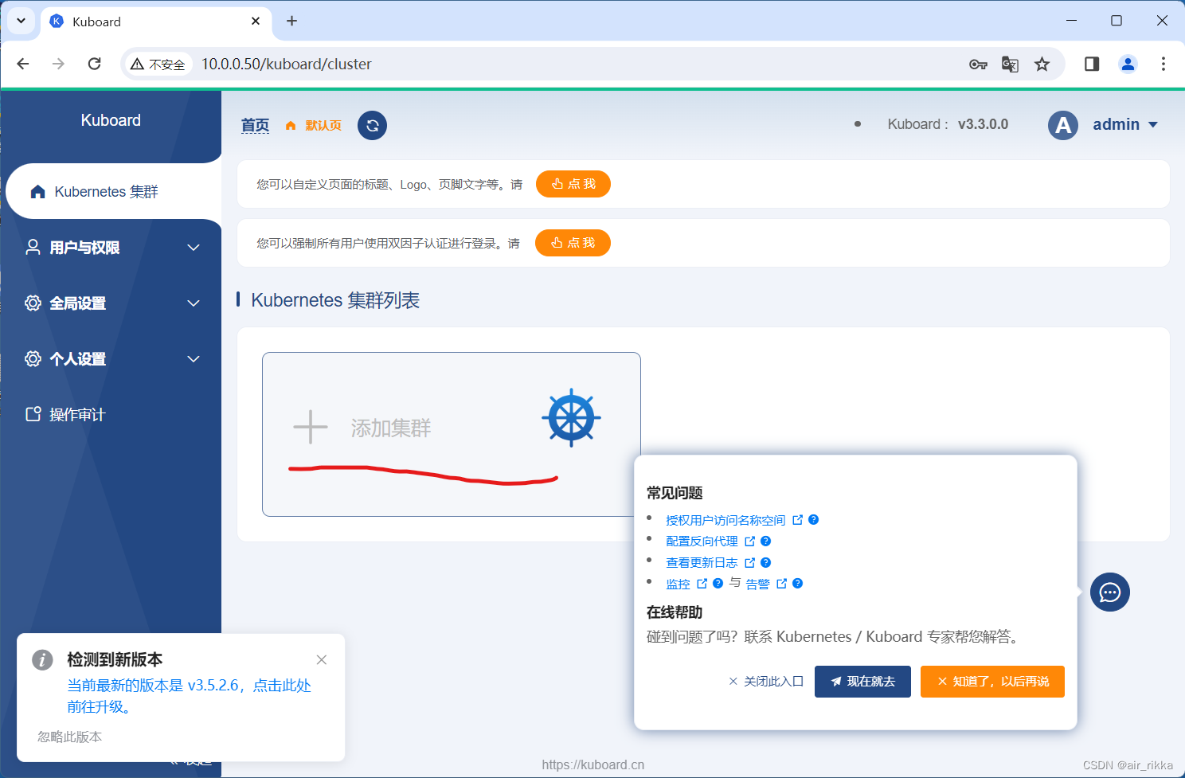Click the Kubernetes helm wheel icon
The width and height of the screenshot is (1185, 778).
(x=571, y=417)
